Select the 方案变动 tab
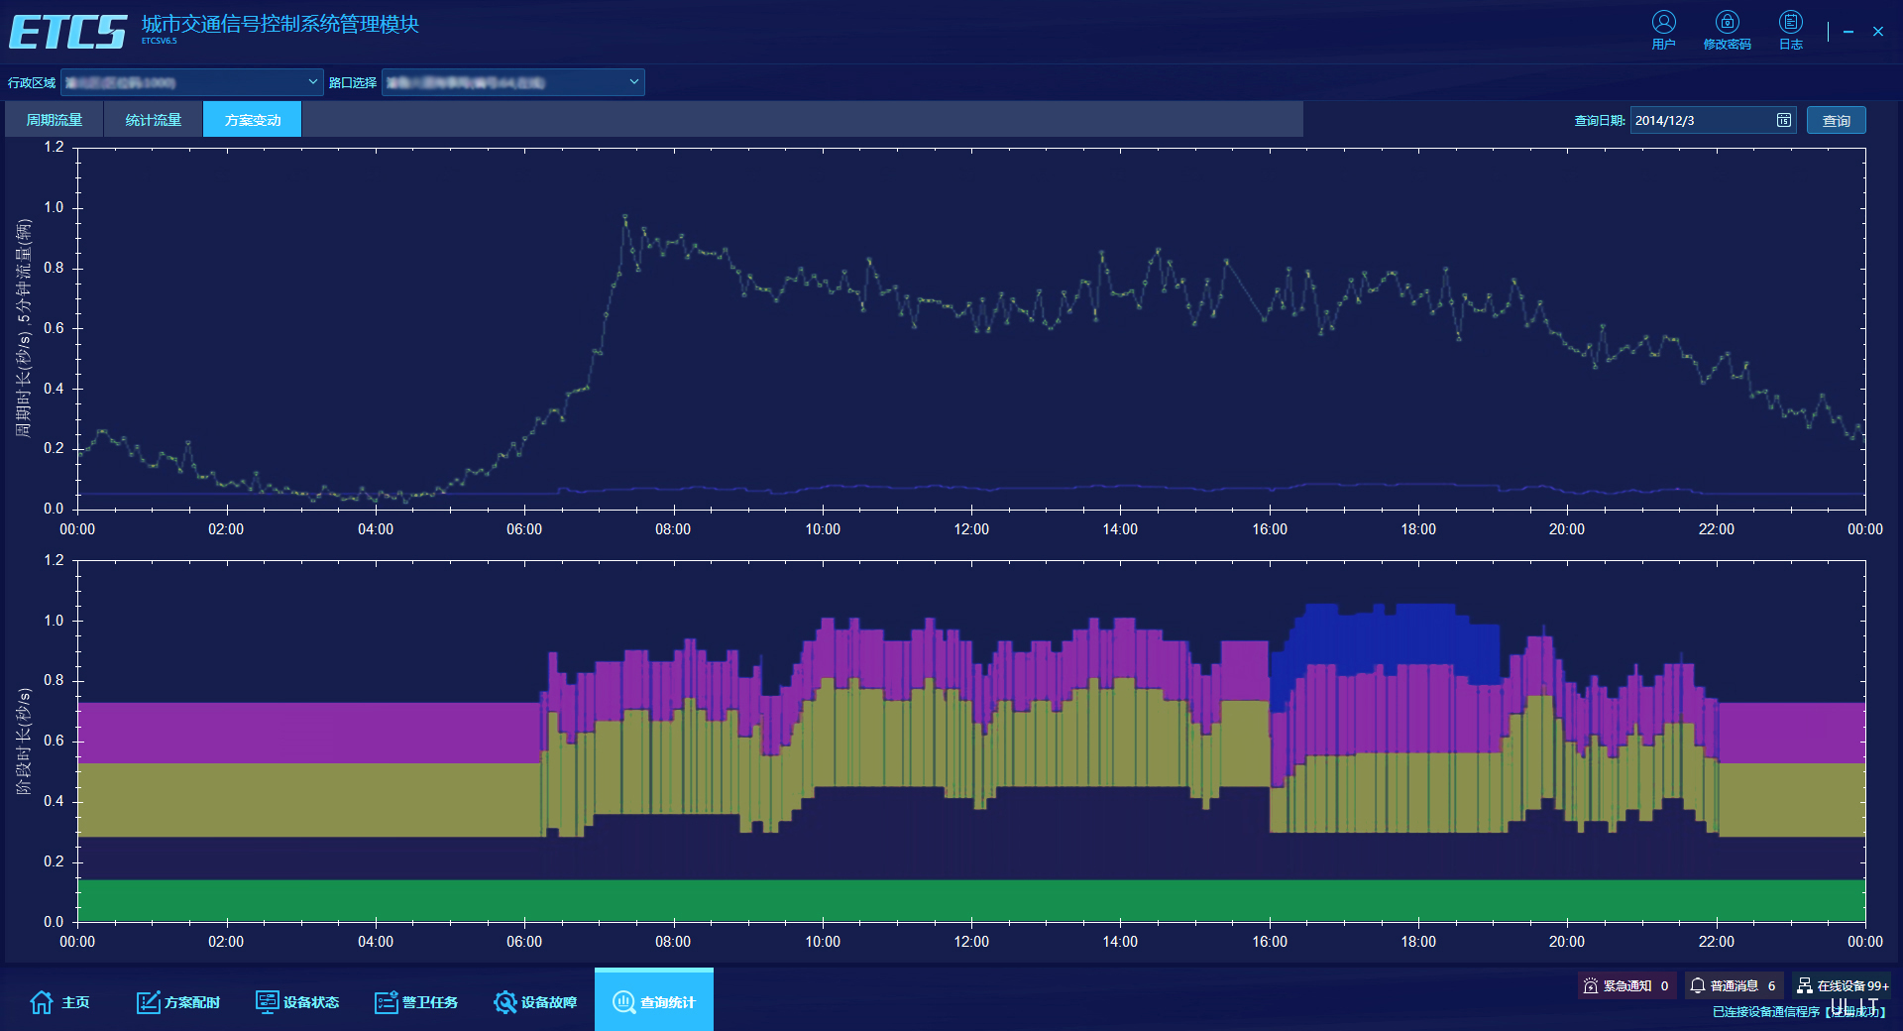The width and height of the screenshot is (1903, 1031). tap(253, 120)
